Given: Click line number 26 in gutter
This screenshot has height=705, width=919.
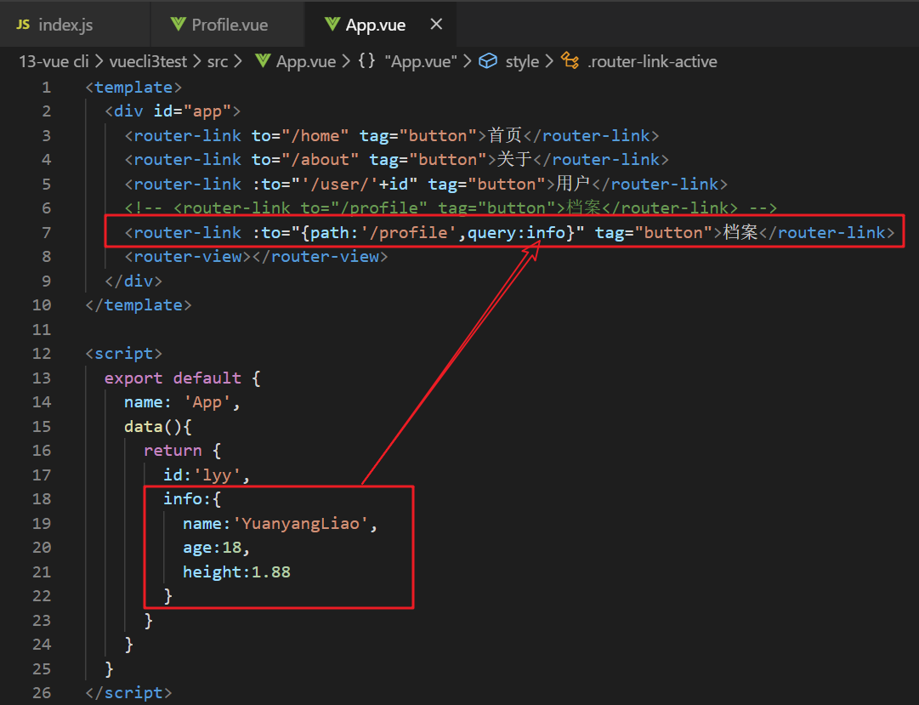Looking at the screenshot, I should coord(42,693).
